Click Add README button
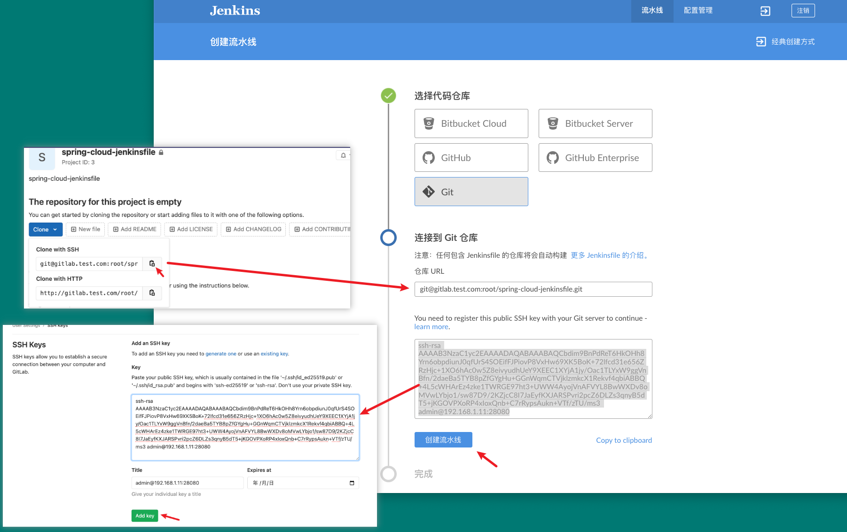This screenshot has width=847, height=532. pyautogui.click(x=134, y=230)
